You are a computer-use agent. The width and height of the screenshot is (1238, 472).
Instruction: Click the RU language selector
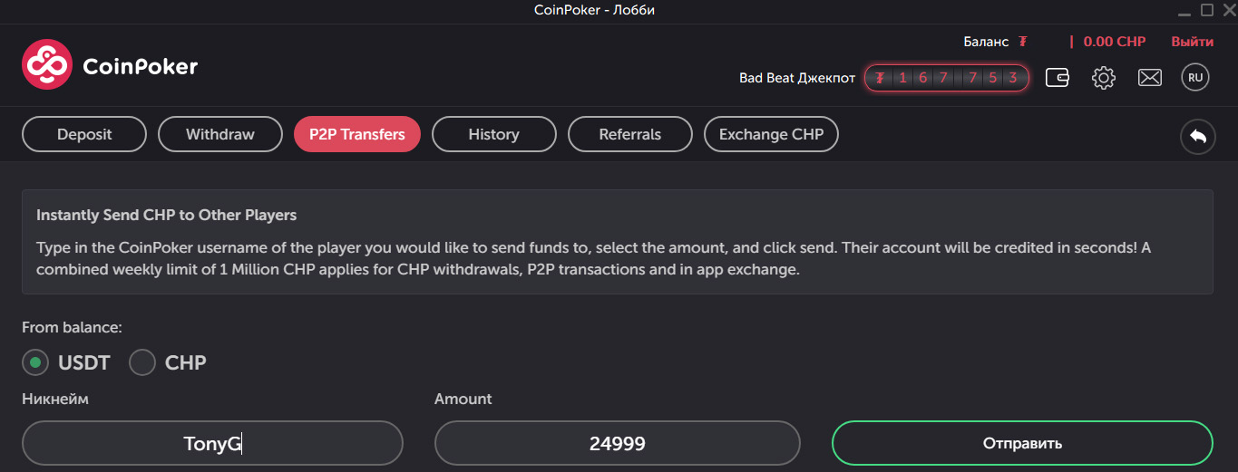pos(1195,78)
